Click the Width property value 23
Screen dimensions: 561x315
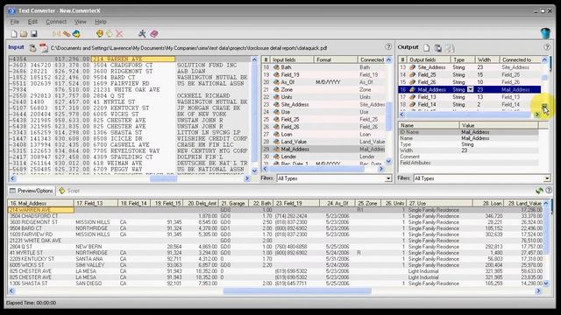pyautogui.click(x=465, y=150)
